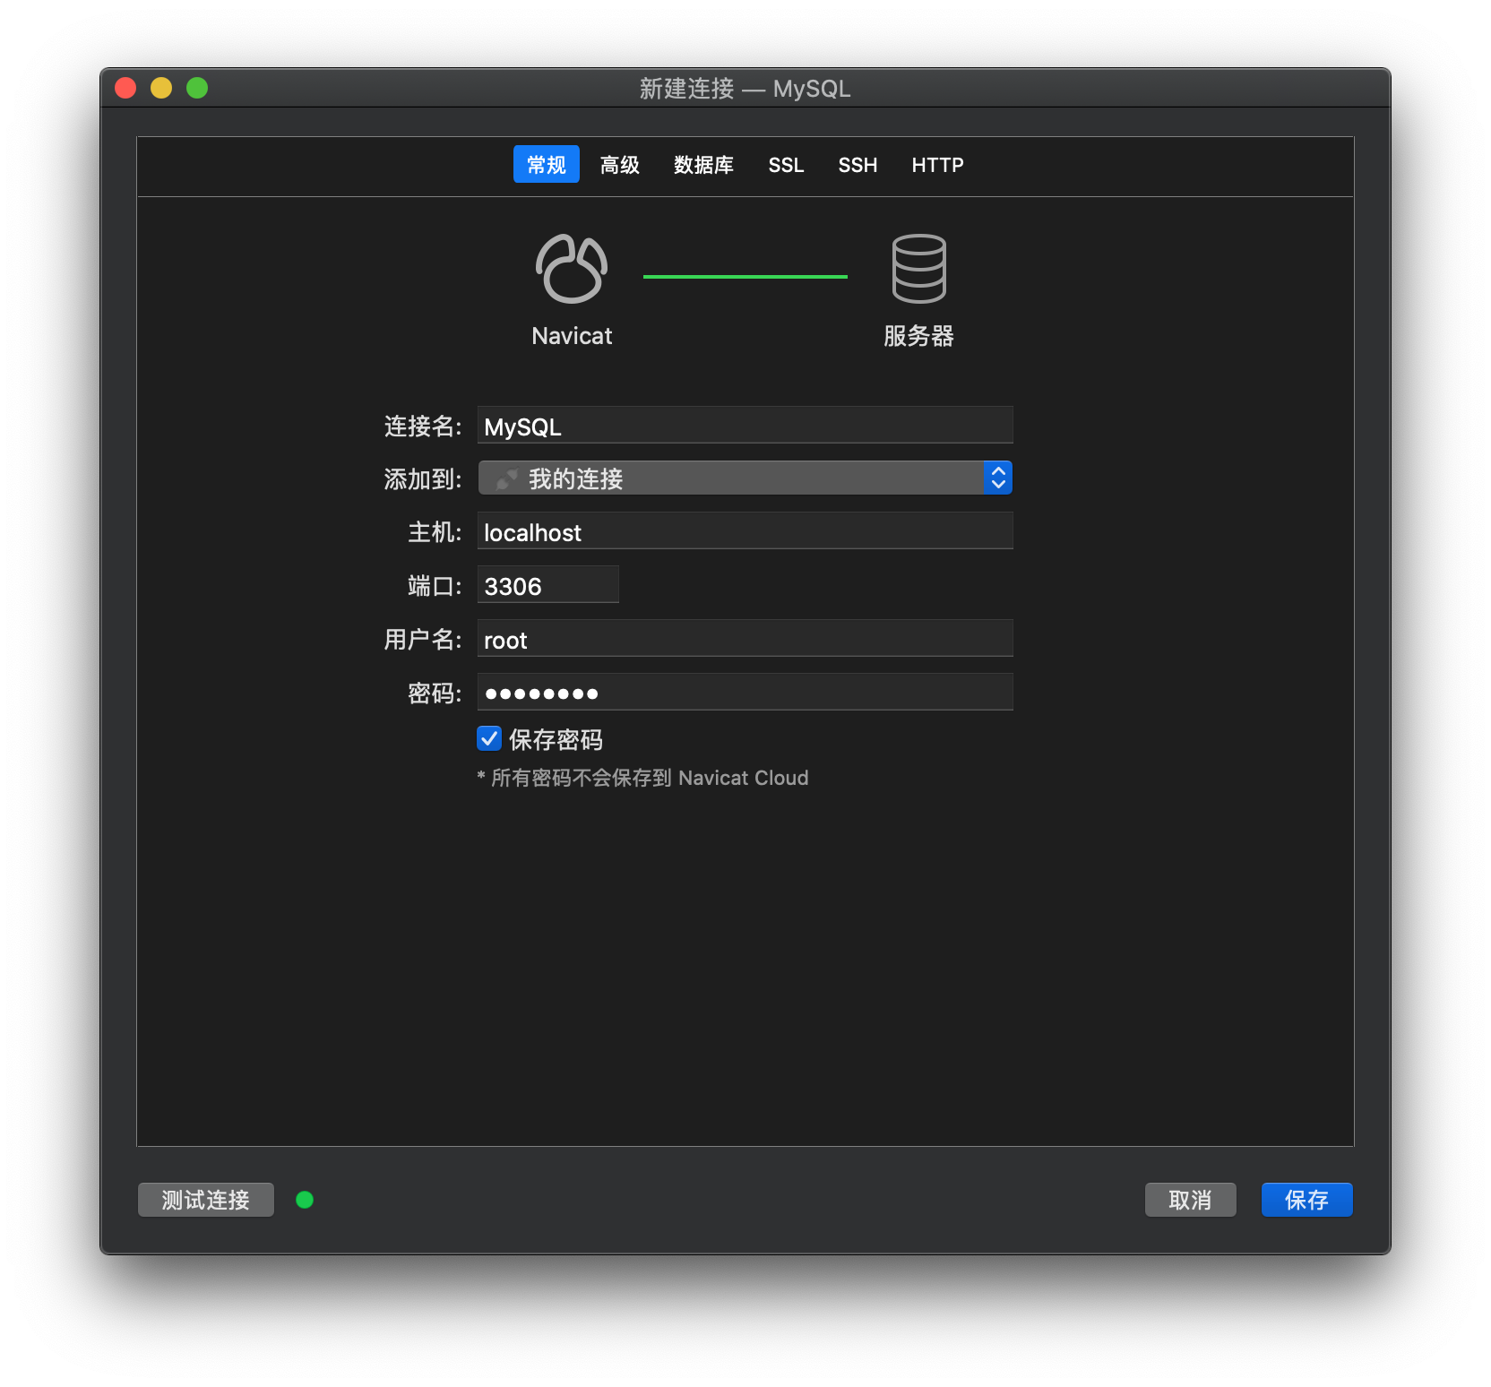Screen dimensions: 1491x1387
Task: Close the 新建连接 window with red button
Action: pos(125,88)
